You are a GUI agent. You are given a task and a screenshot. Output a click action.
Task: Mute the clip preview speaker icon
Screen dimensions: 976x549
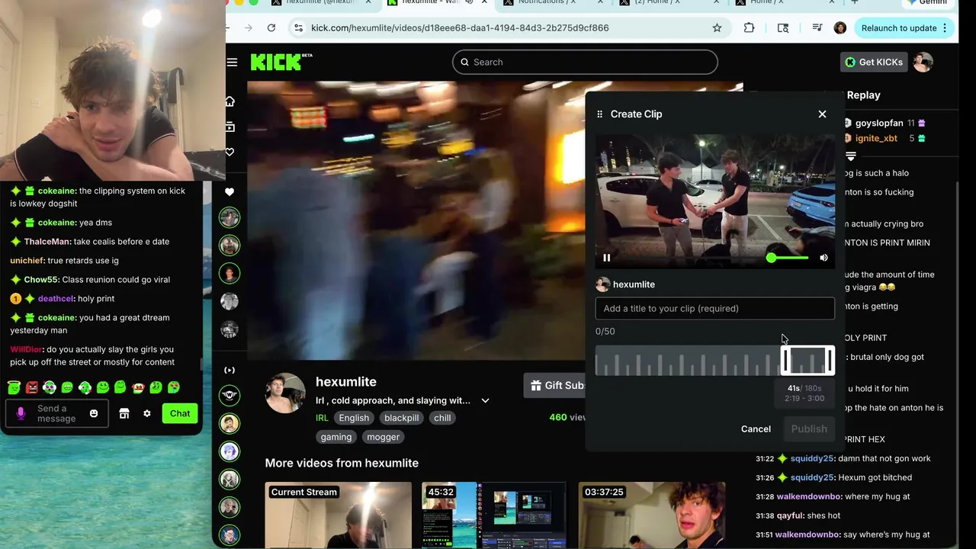[823, 258]
